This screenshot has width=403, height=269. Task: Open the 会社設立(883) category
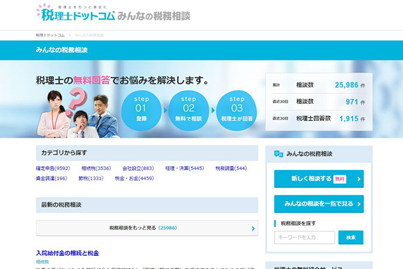[138, 168]
